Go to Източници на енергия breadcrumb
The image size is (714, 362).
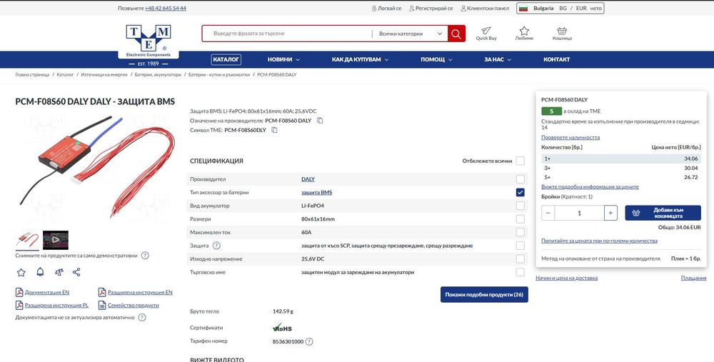click(104, 74)
